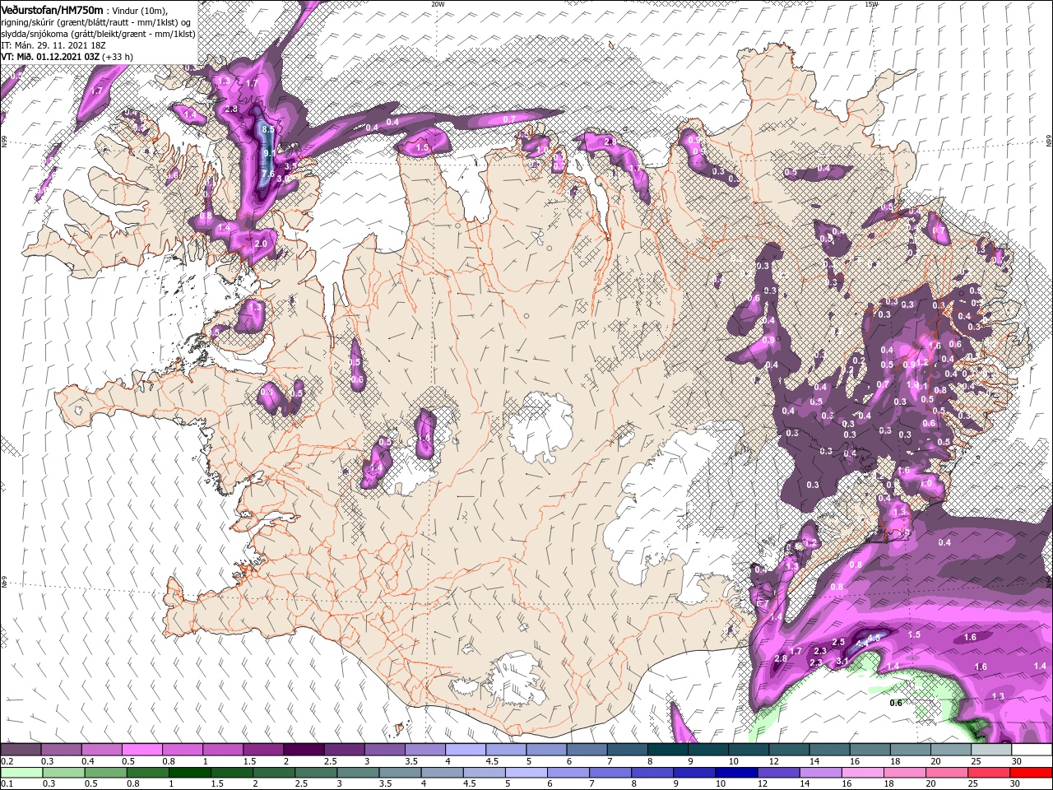The width and height of the screenshot is (1053, 790).
Task: Select deep blue 10 swatch in lower legend
Action: [x=736, y=773]
